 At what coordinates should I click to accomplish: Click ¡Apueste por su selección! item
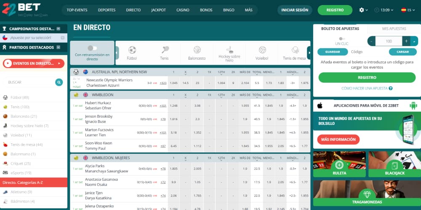point(34,38)
